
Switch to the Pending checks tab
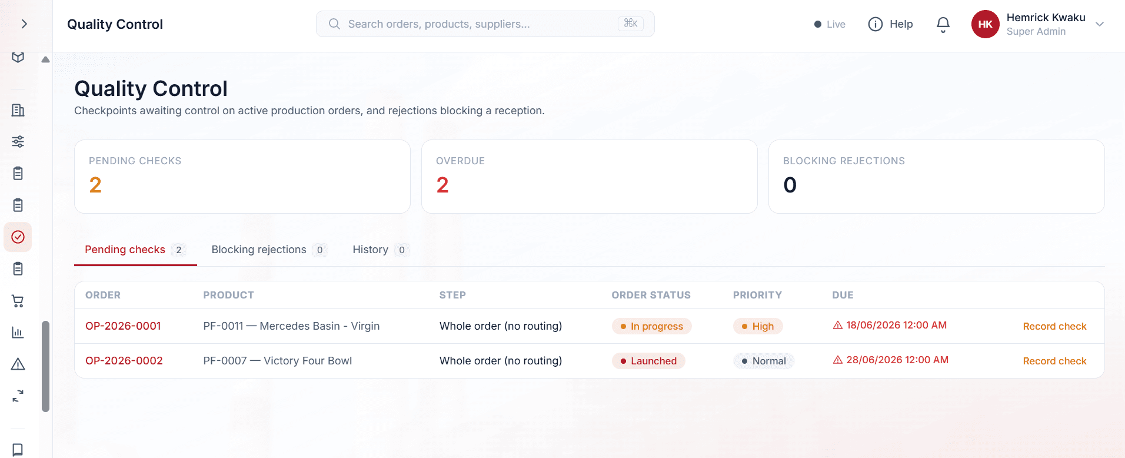coord(135,250)
